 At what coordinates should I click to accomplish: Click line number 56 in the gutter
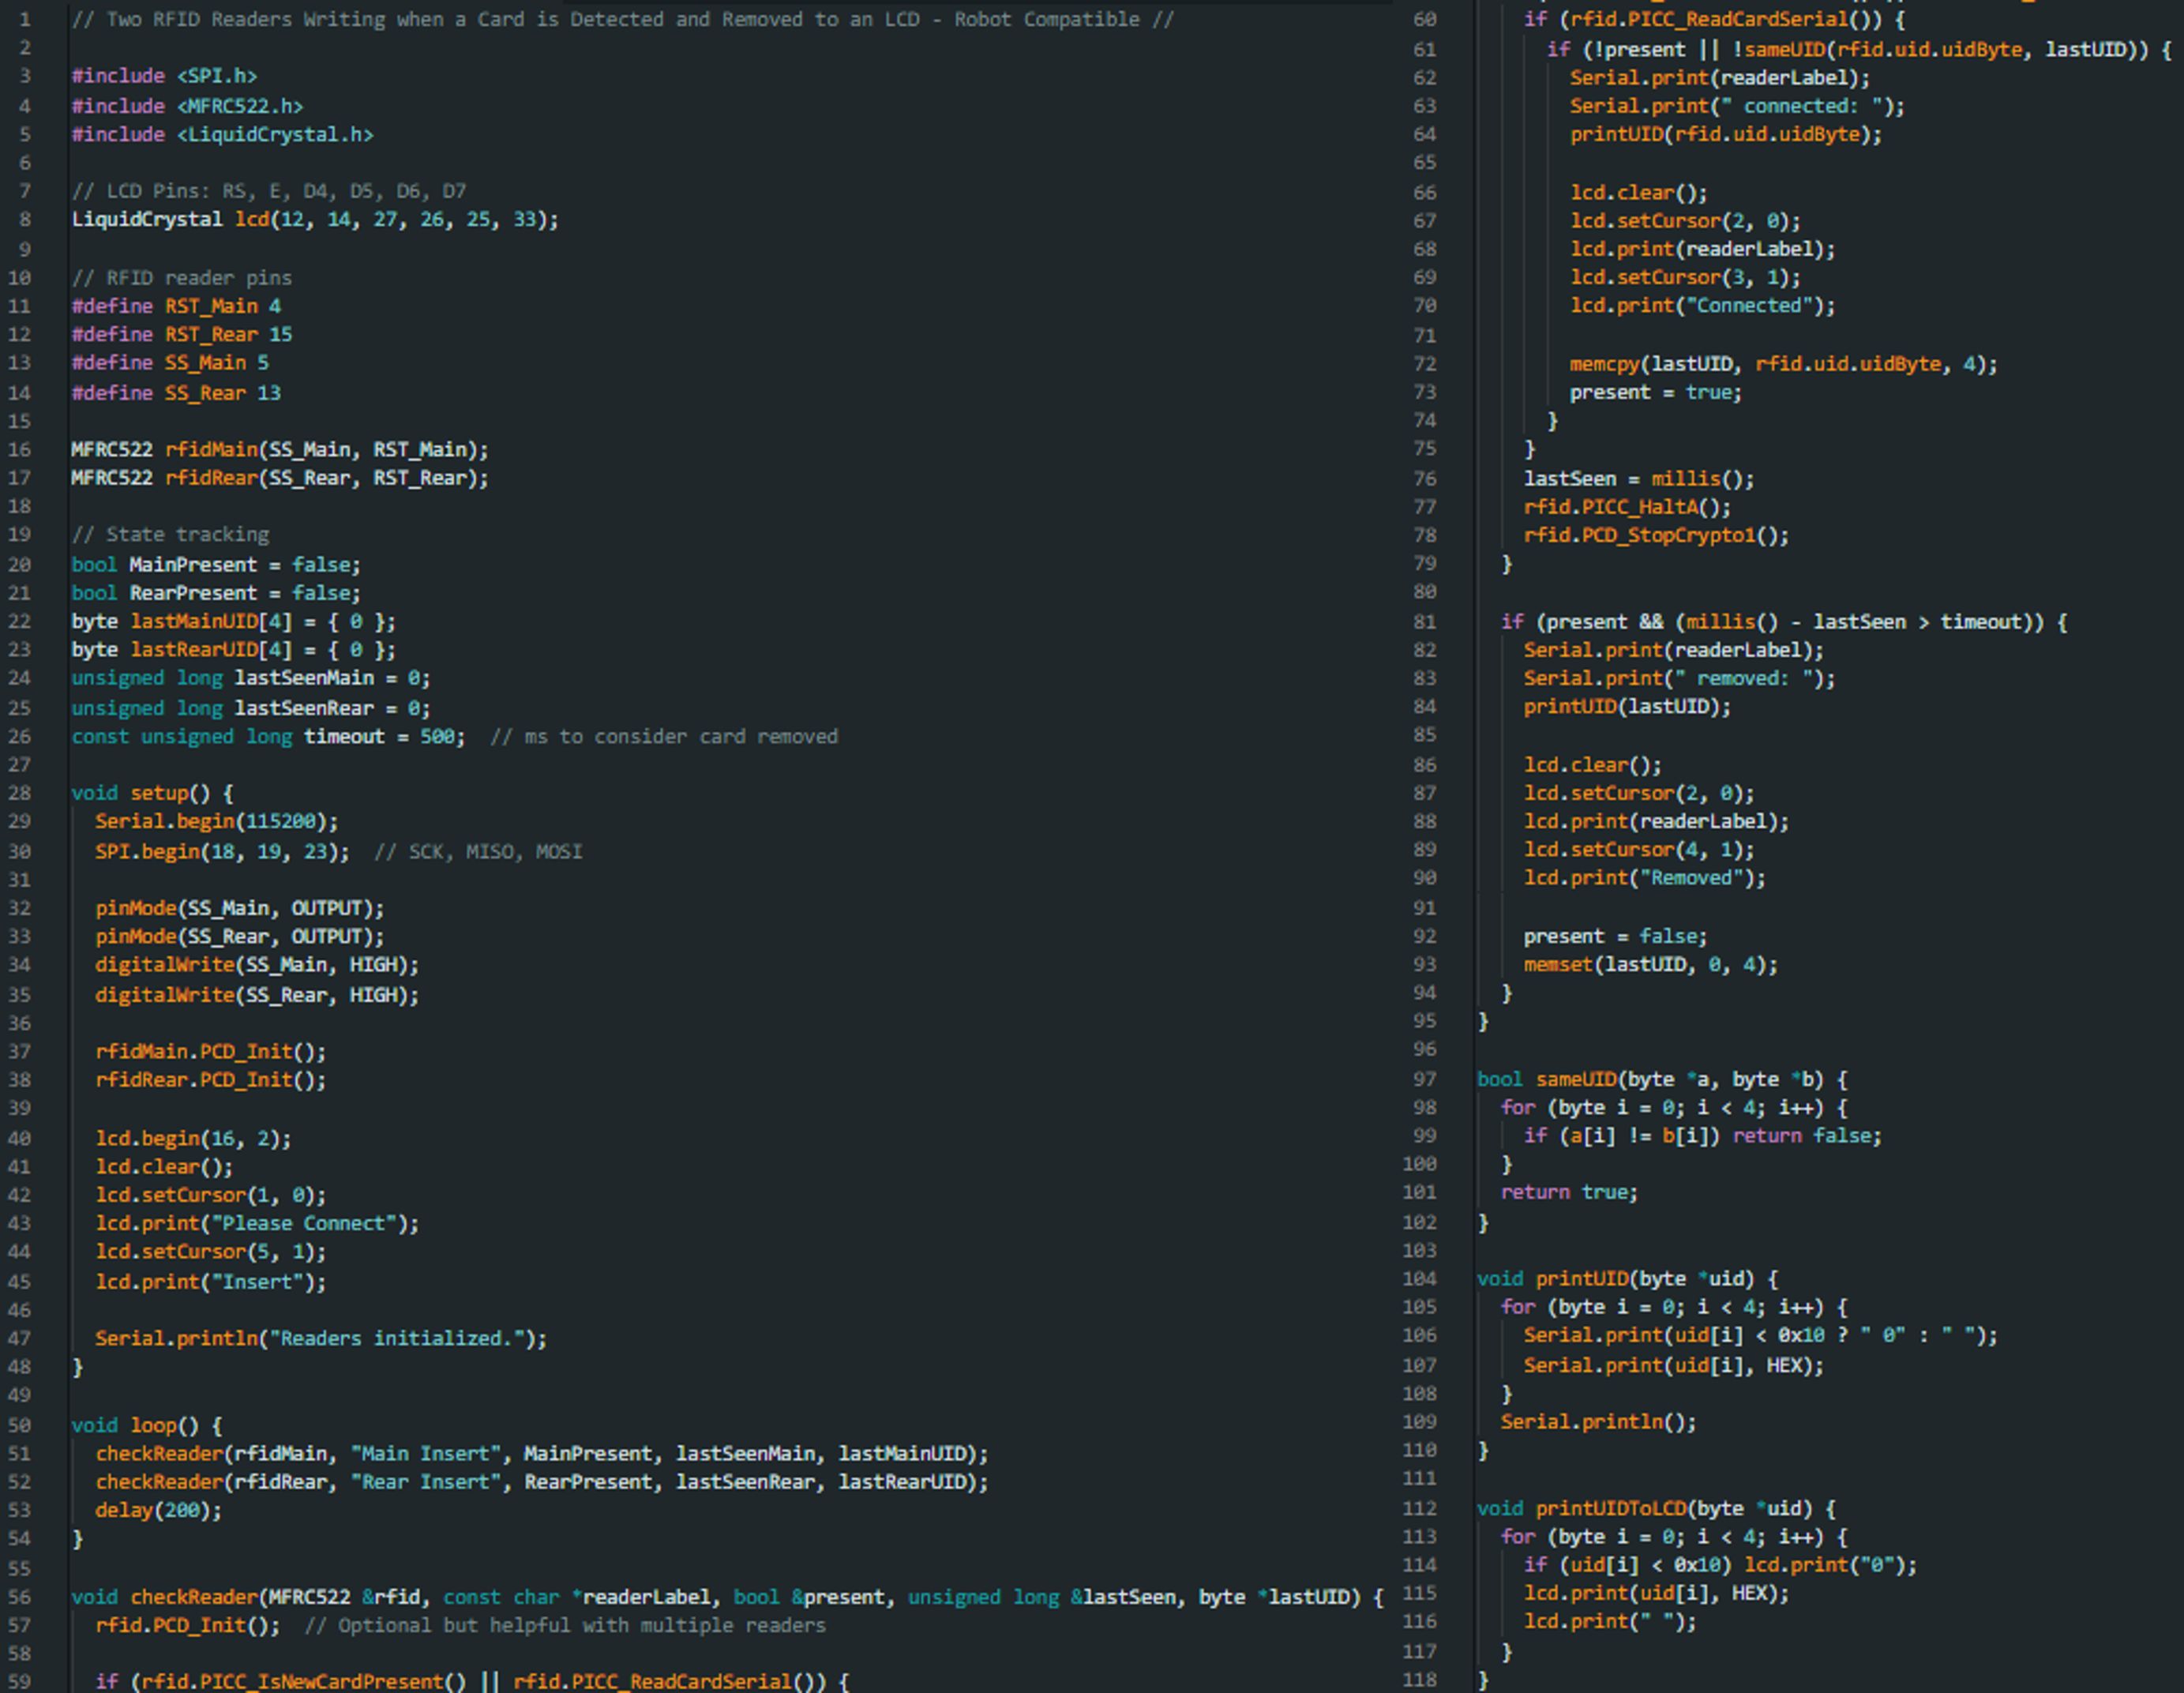(20, 1597)
